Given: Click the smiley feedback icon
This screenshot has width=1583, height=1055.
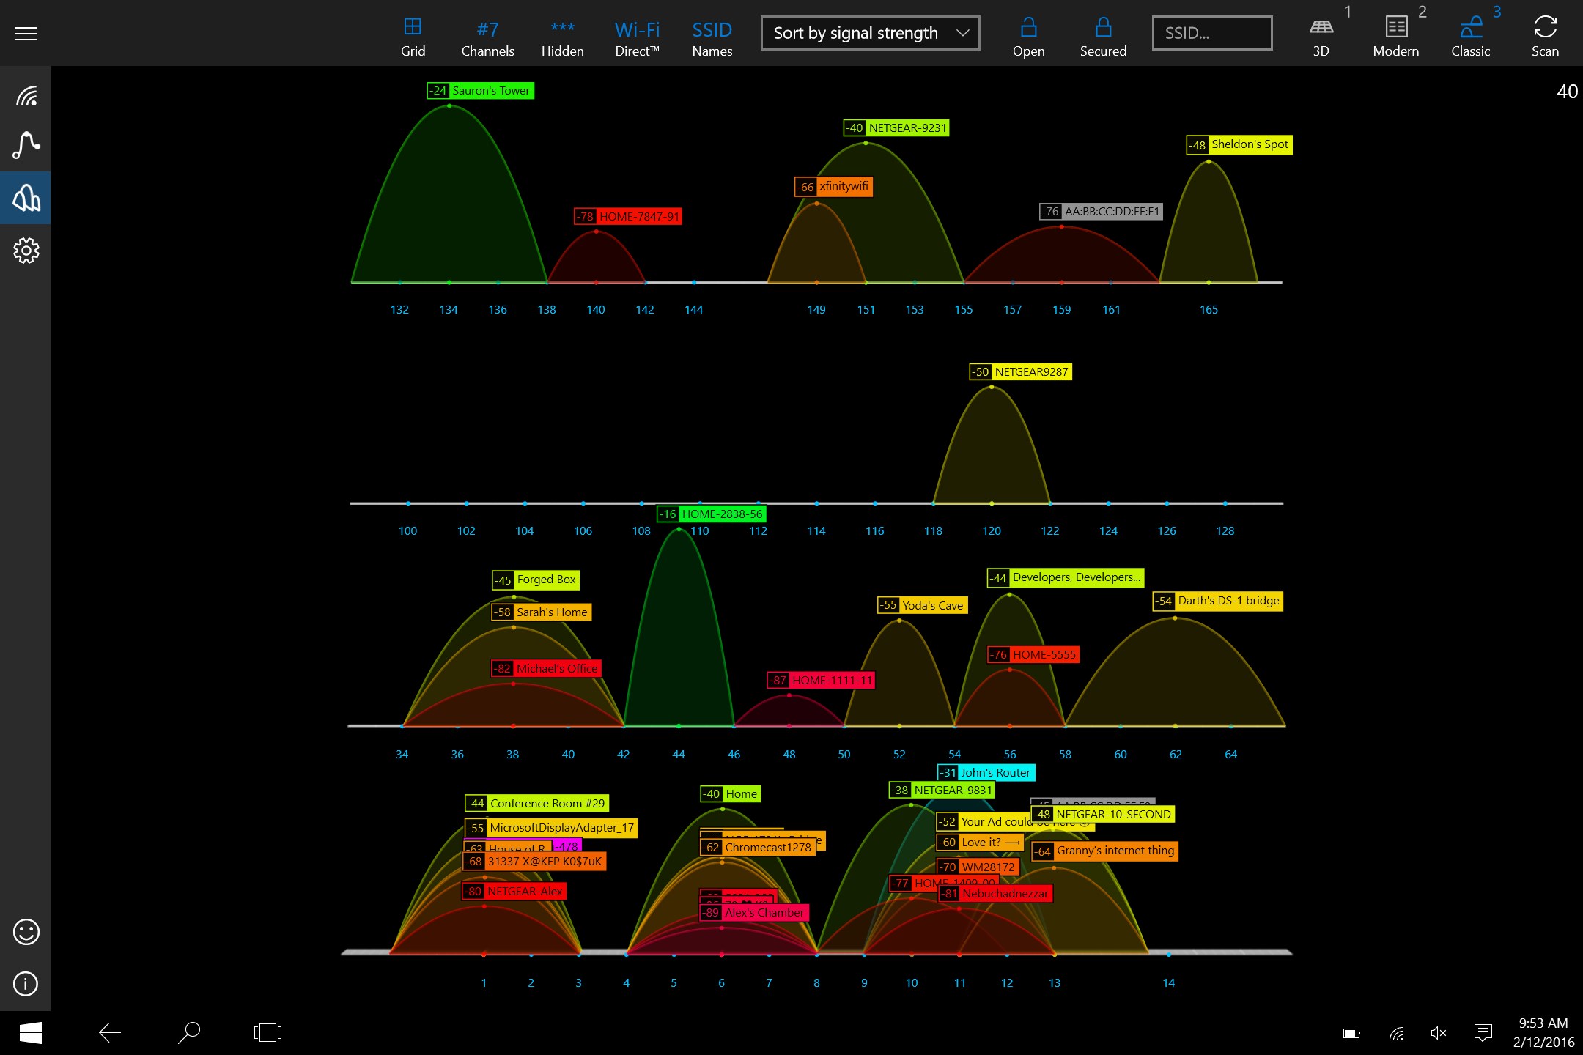Looking at the screenshot, I should (x=26, y=932).
